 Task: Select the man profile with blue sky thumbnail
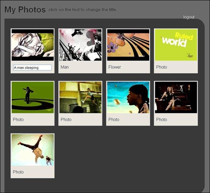pyautogui.click(x=128, y=97)
